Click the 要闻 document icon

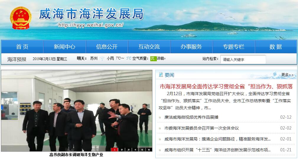161,75
